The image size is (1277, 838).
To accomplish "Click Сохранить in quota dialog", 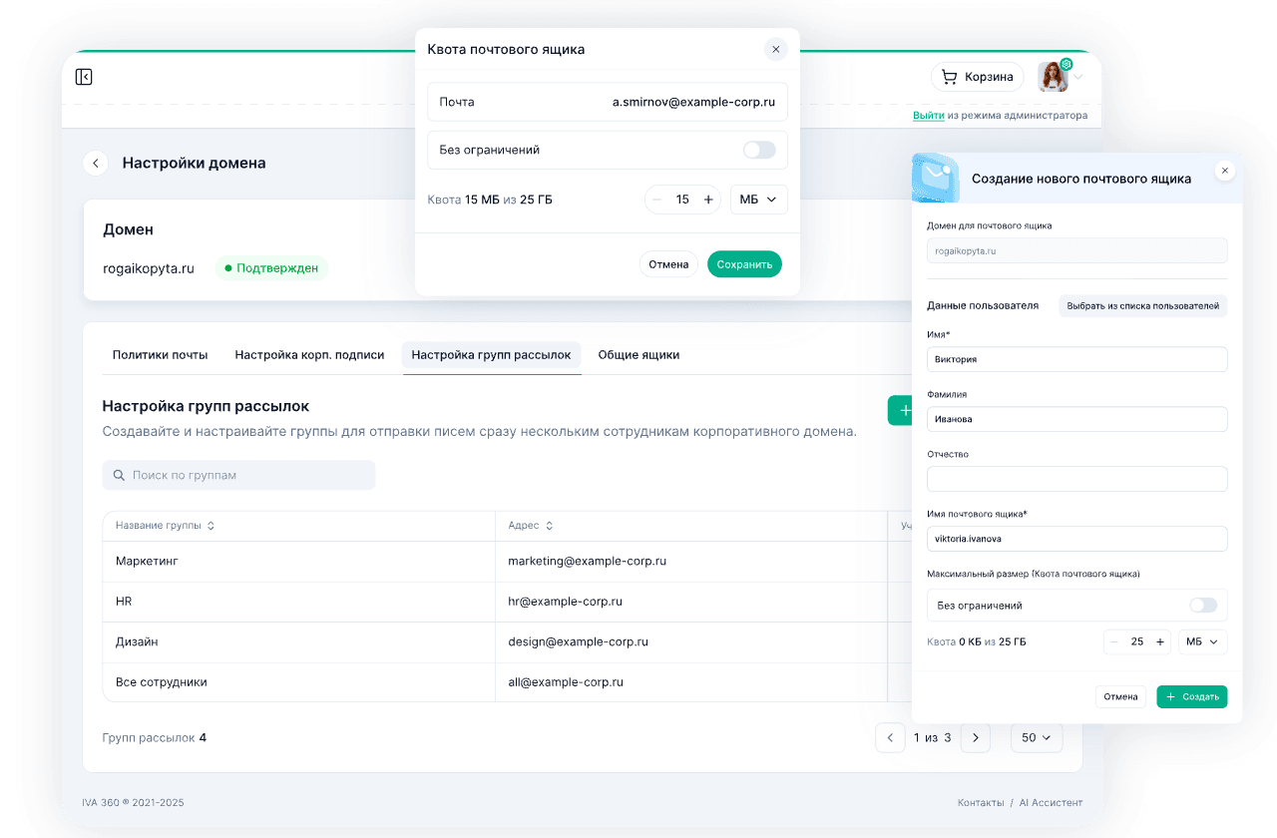I will click(x=744, y=264).
